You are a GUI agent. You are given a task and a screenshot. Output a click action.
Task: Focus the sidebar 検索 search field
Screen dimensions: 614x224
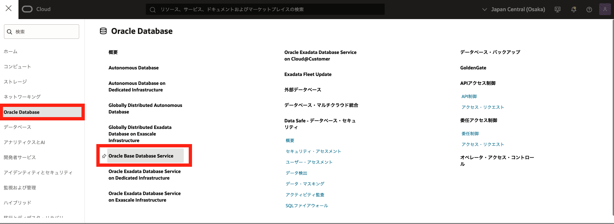click(x=42, y=32)
